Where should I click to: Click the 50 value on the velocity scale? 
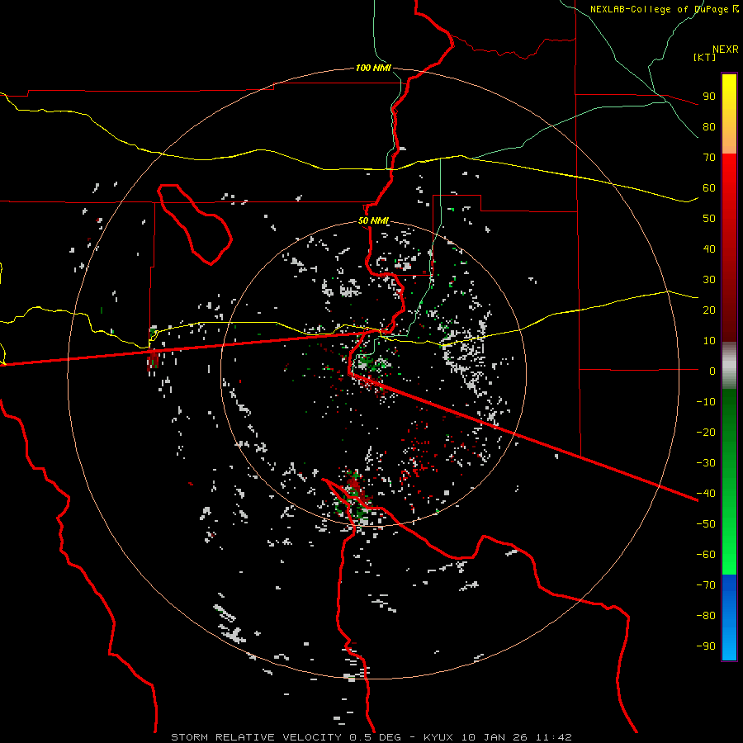click(709, 219)
